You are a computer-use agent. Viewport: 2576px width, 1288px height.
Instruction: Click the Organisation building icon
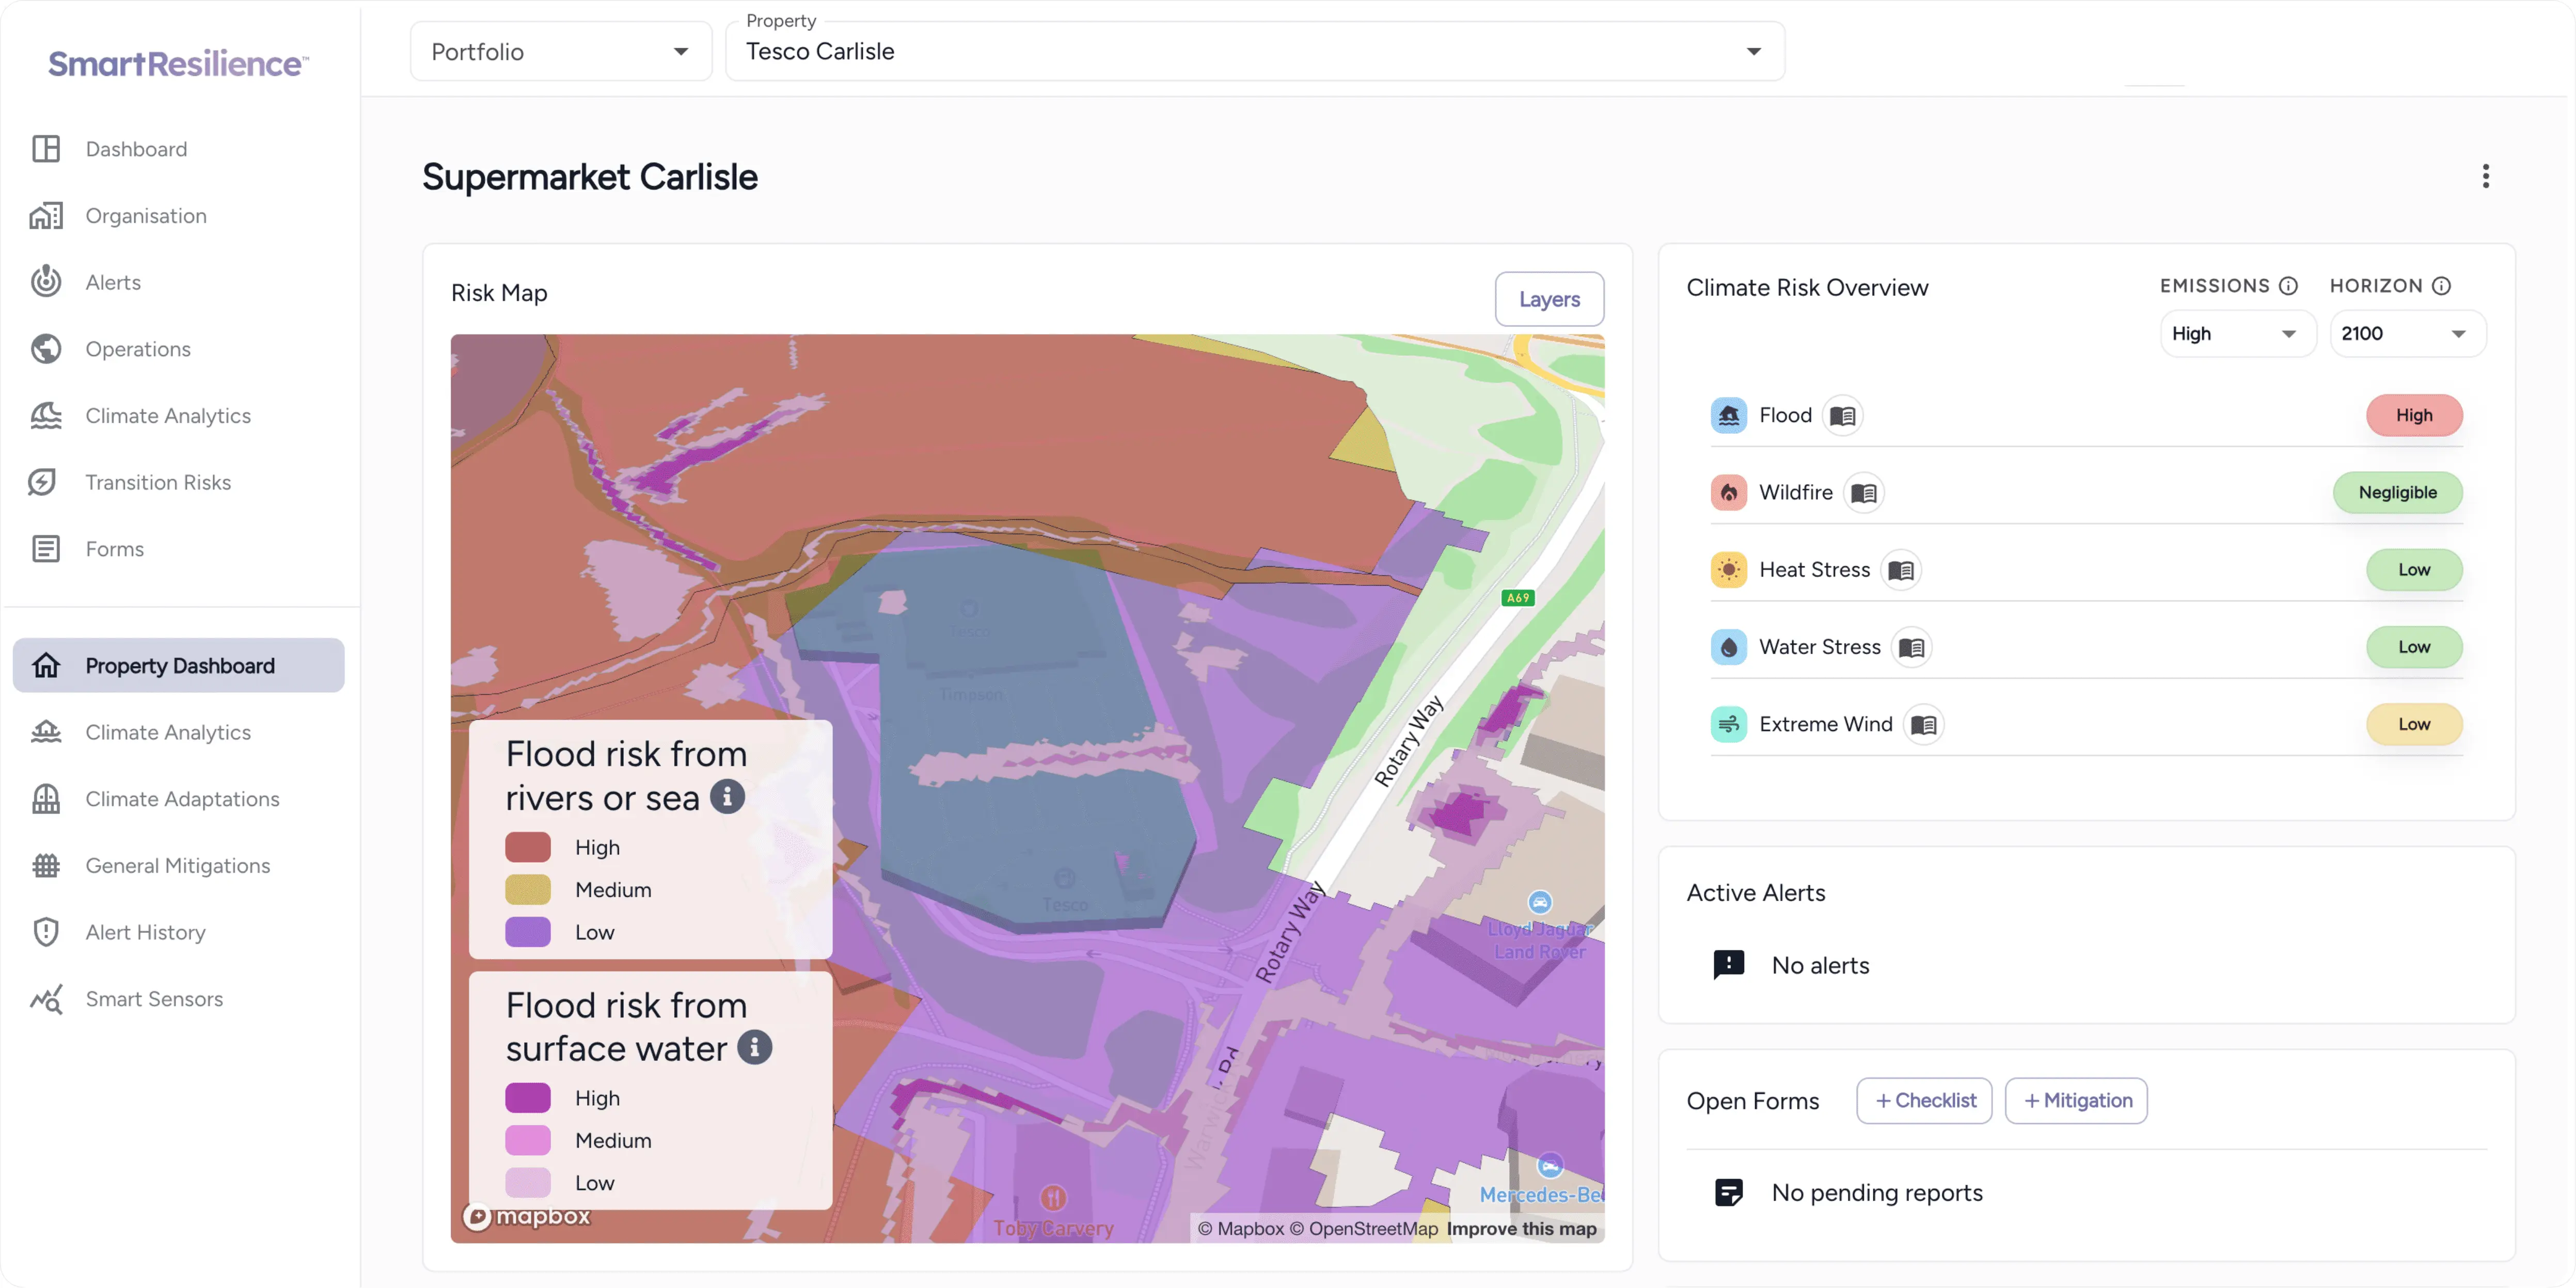[x=46, y=216]
